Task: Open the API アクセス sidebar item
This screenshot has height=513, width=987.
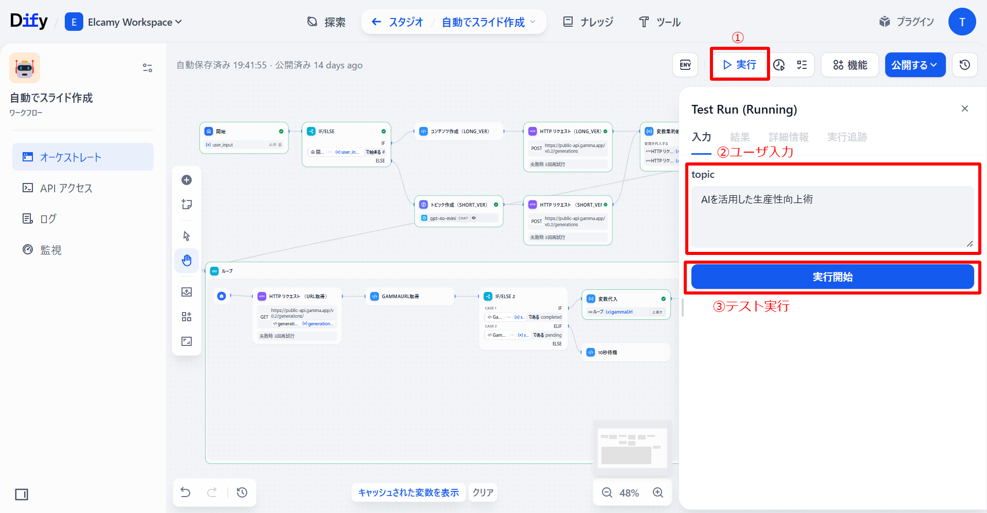Action: point(66,188)
